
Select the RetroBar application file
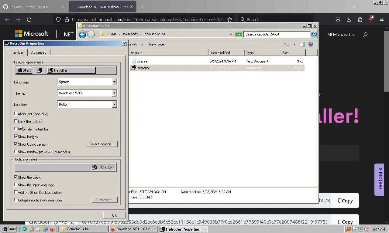[x=217, y=68]
